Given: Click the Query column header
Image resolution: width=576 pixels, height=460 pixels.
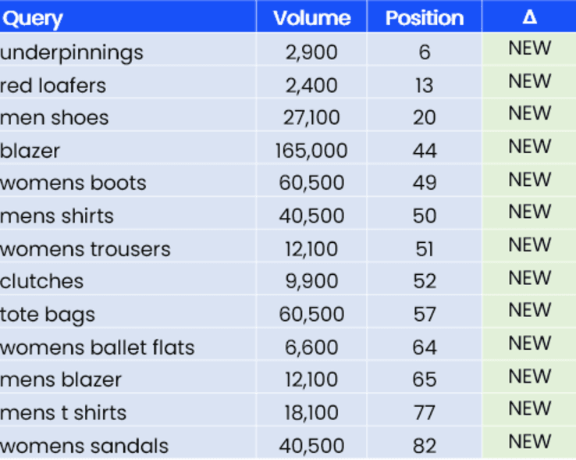Looking at the screenshot, I should coord(33,18).
